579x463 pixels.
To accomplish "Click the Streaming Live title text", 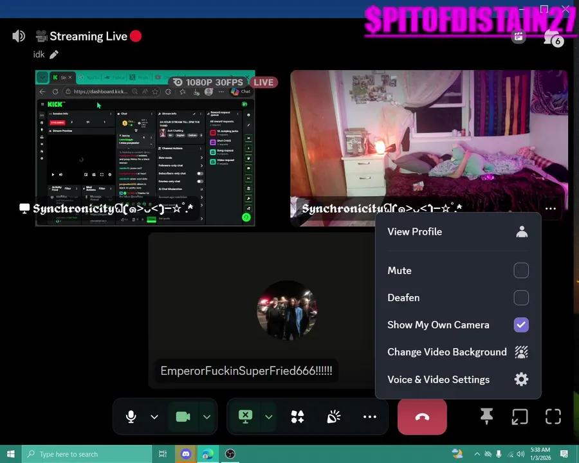I will coord(88,36).
